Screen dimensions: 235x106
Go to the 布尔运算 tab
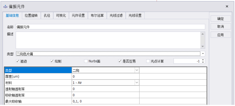click(x=97, y=15)
